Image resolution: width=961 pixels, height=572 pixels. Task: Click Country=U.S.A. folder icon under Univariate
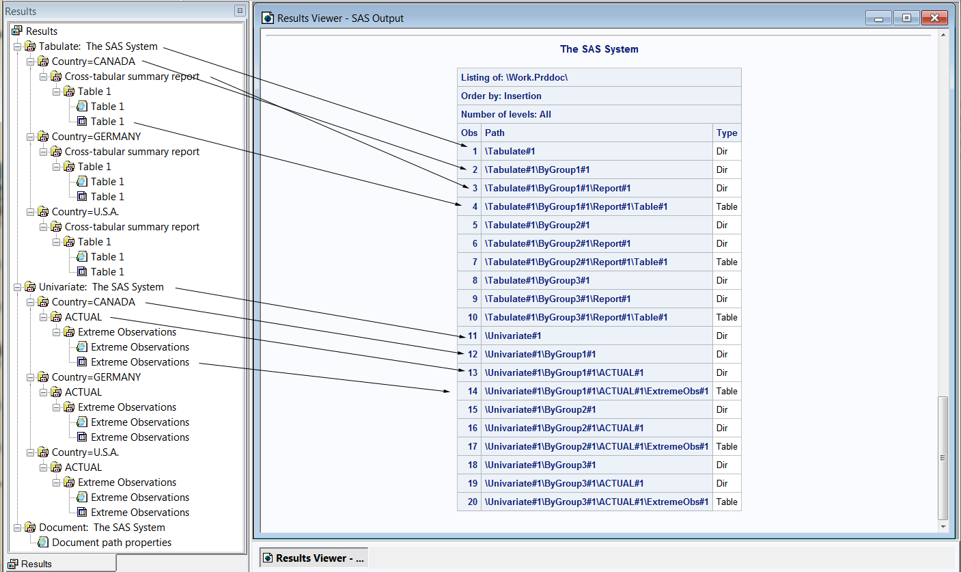pos(43,452)
